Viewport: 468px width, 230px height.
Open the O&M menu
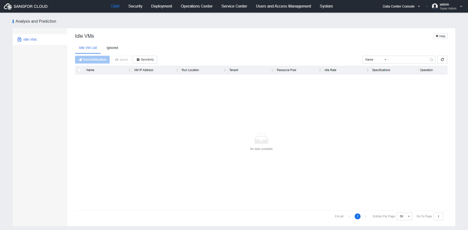tap(115, 6)
